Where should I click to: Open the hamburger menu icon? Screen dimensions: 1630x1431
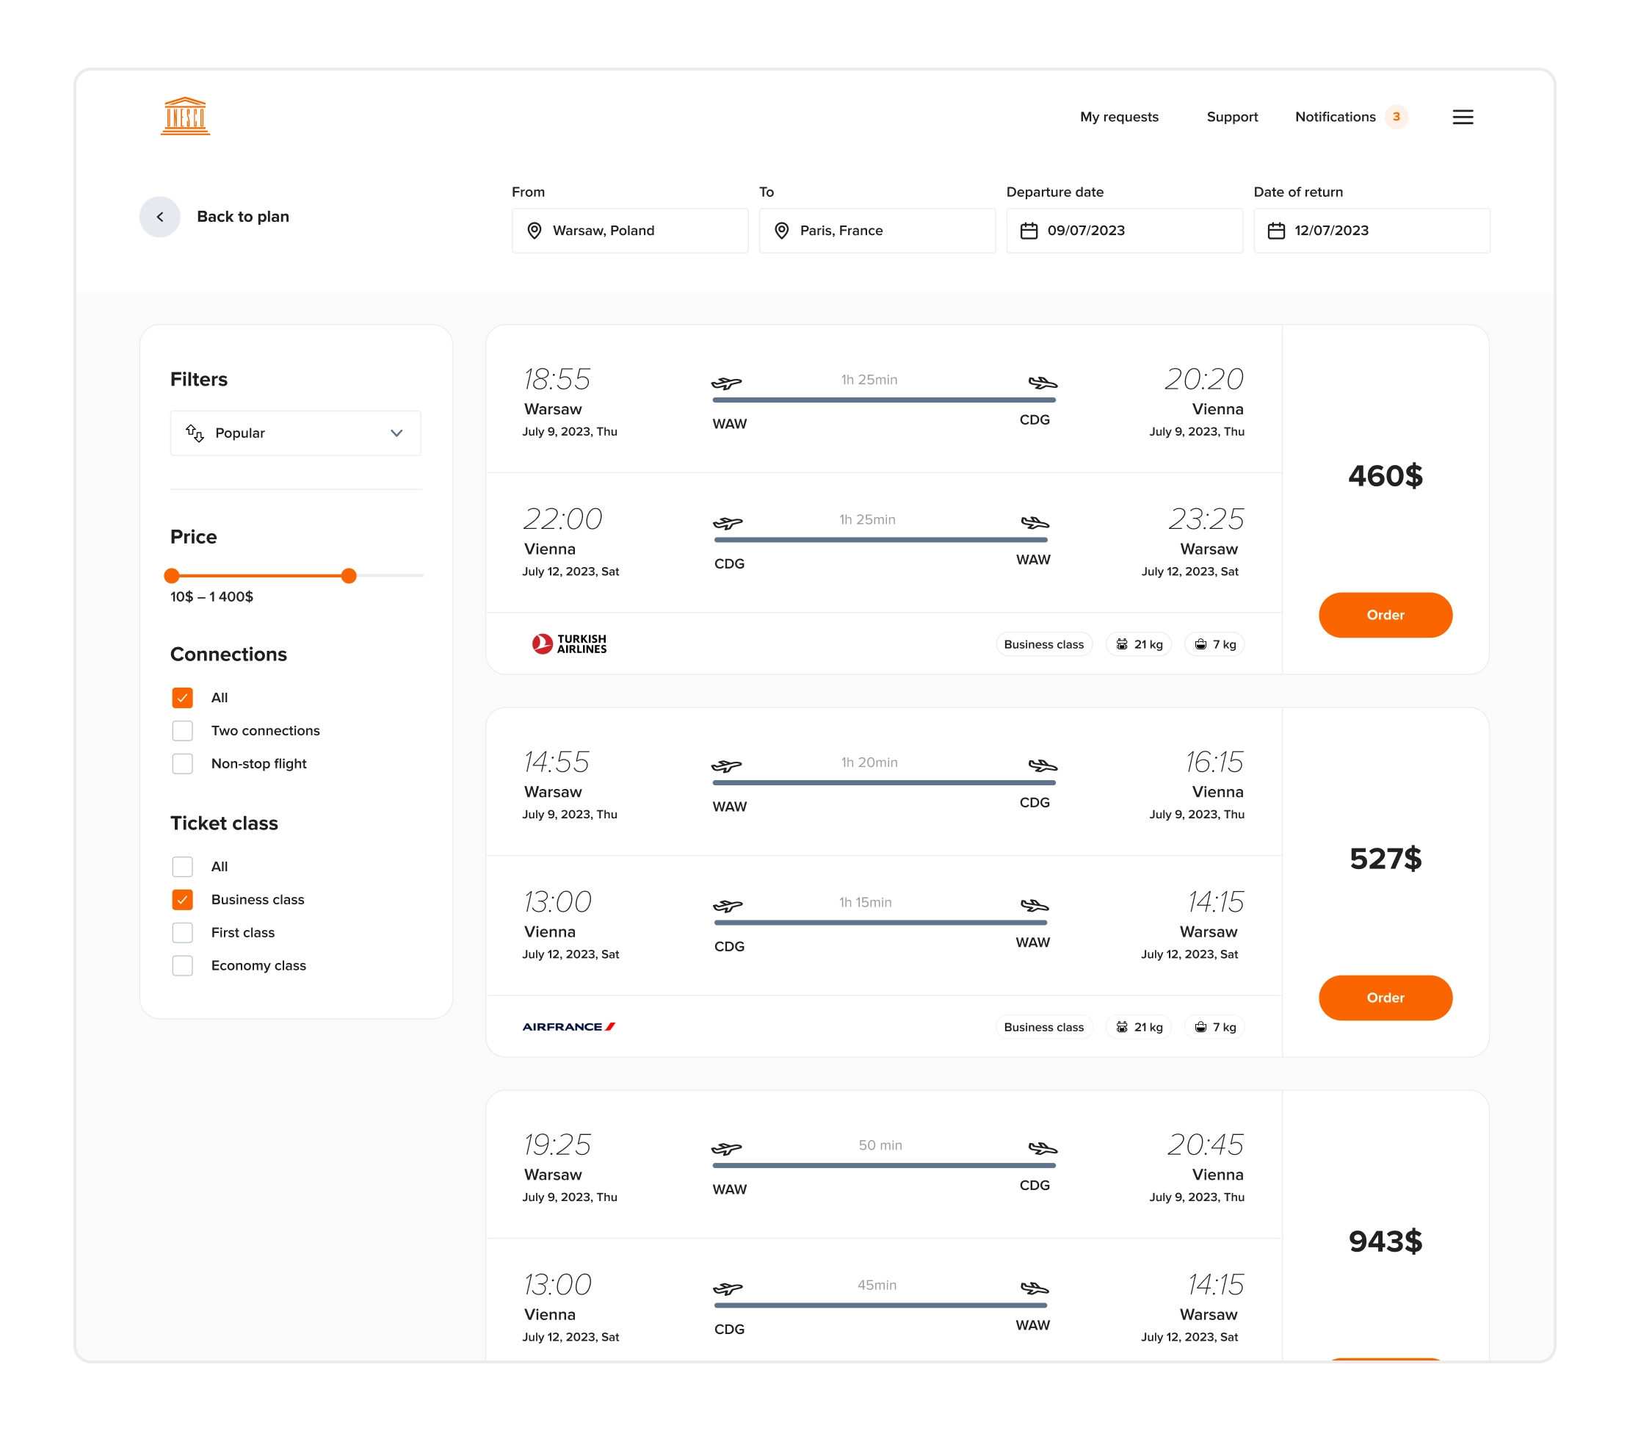[1462, 118]
